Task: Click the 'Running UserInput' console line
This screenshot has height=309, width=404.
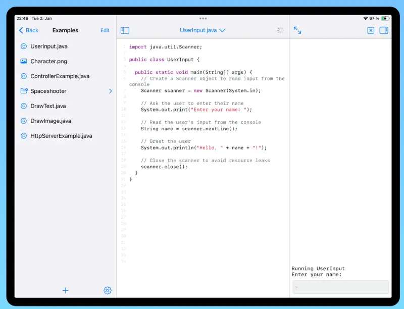Action: coord(318,268)
